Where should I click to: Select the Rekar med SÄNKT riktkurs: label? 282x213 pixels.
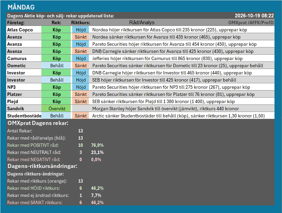point(35,203)
